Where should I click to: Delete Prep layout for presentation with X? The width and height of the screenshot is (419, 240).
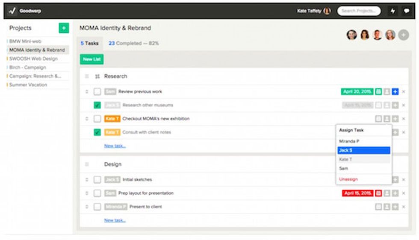[404, 193]
